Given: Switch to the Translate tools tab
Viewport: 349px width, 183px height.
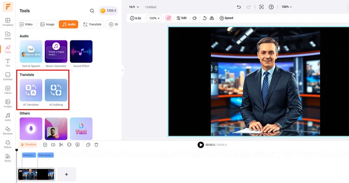Looking at the screenshot, I should (x=92, y=25).
